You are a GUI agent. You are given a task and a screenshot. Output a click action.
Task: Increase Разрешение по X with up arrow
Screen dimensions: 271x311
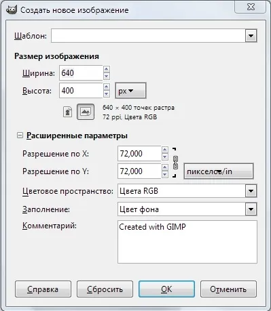[x=165, y=150]
